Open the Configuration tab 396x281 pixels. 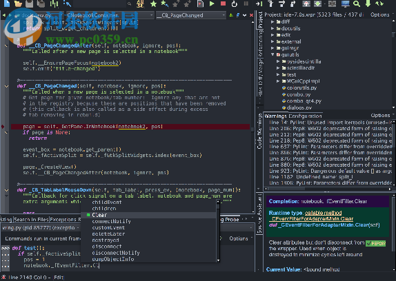[x=305, y=116]
